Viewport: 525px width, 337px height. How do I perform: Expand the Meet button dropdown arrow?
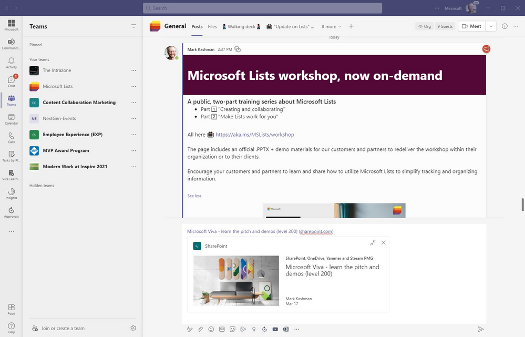point(491,26)
